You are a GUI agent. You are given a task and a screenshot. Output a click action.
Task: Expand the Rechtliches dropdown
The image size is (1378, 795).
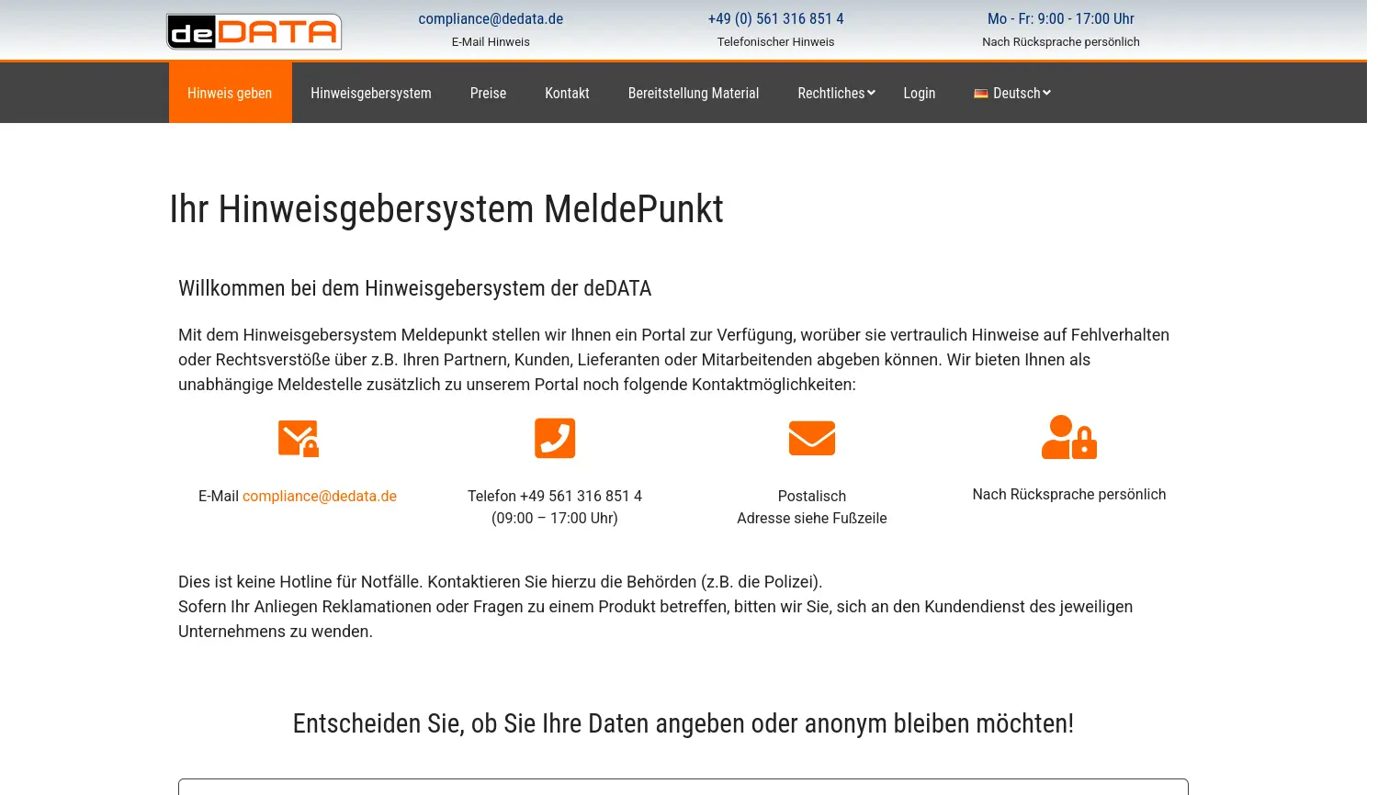pos(831,93)
